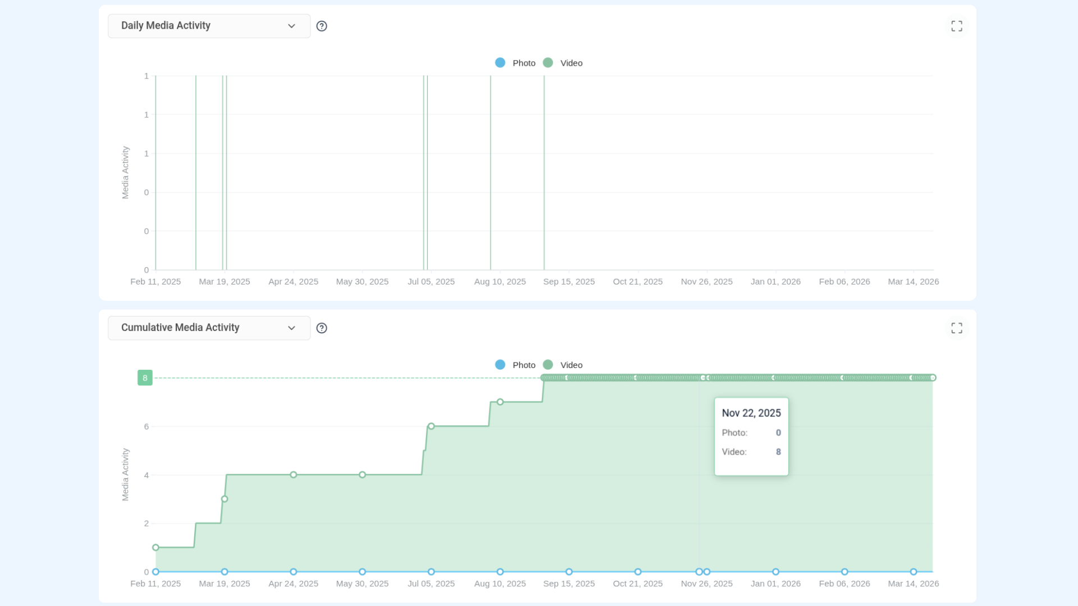Image resolution: width=1078 pixels, height=606 pixels.
Task: Click help icon beside Cumulative Media Activity
Action: (x=321, y=328)
